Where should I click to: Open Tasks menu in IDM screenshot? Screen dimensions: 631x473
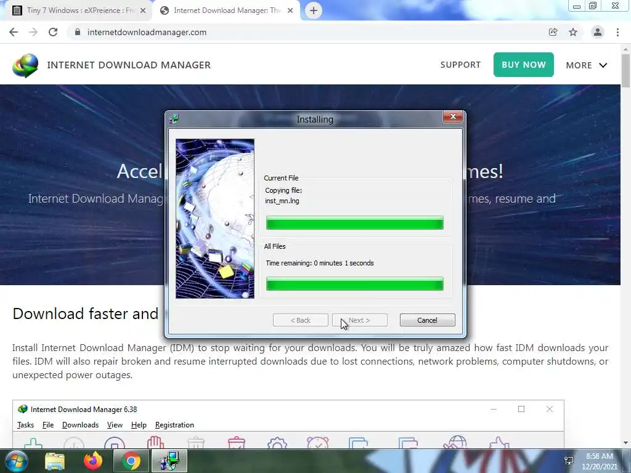(x=25, y=425)
